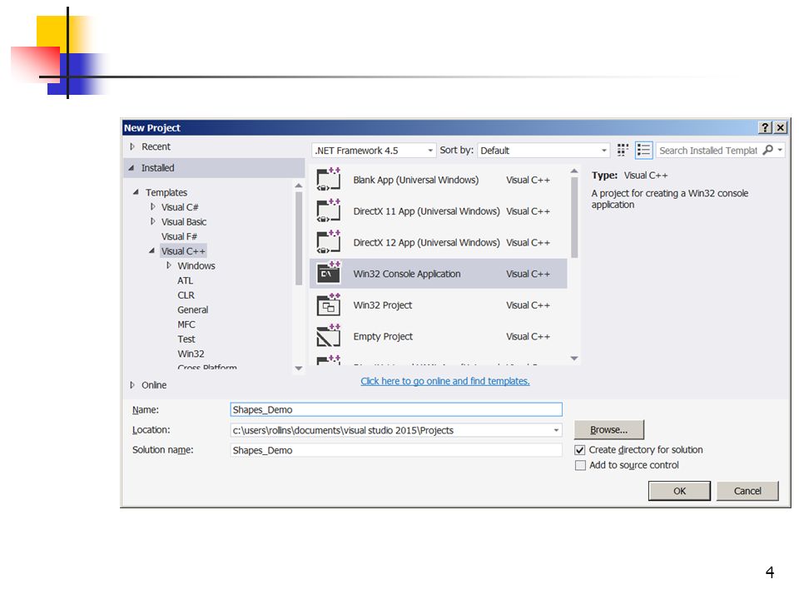Expand the Online section
This screenshot has height=599, width=799.
(x=132, y=385)
